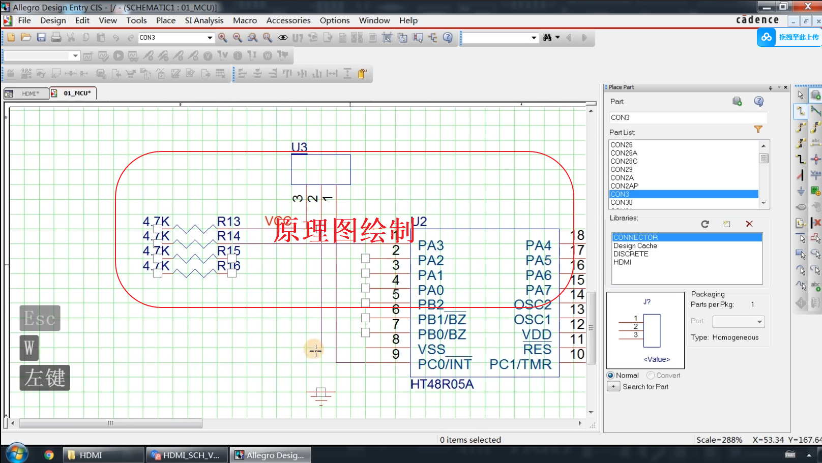Click Add Library icon in Libraries section
This screenshot has width=822, height=463.
[727, 224]
